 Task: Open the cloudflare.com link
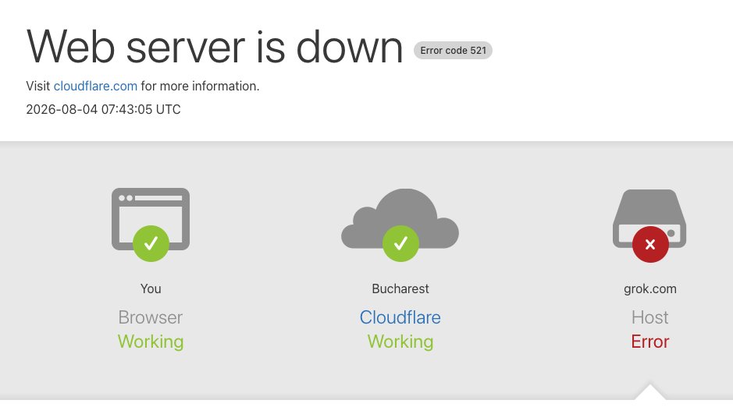click(x=95, y=87)
